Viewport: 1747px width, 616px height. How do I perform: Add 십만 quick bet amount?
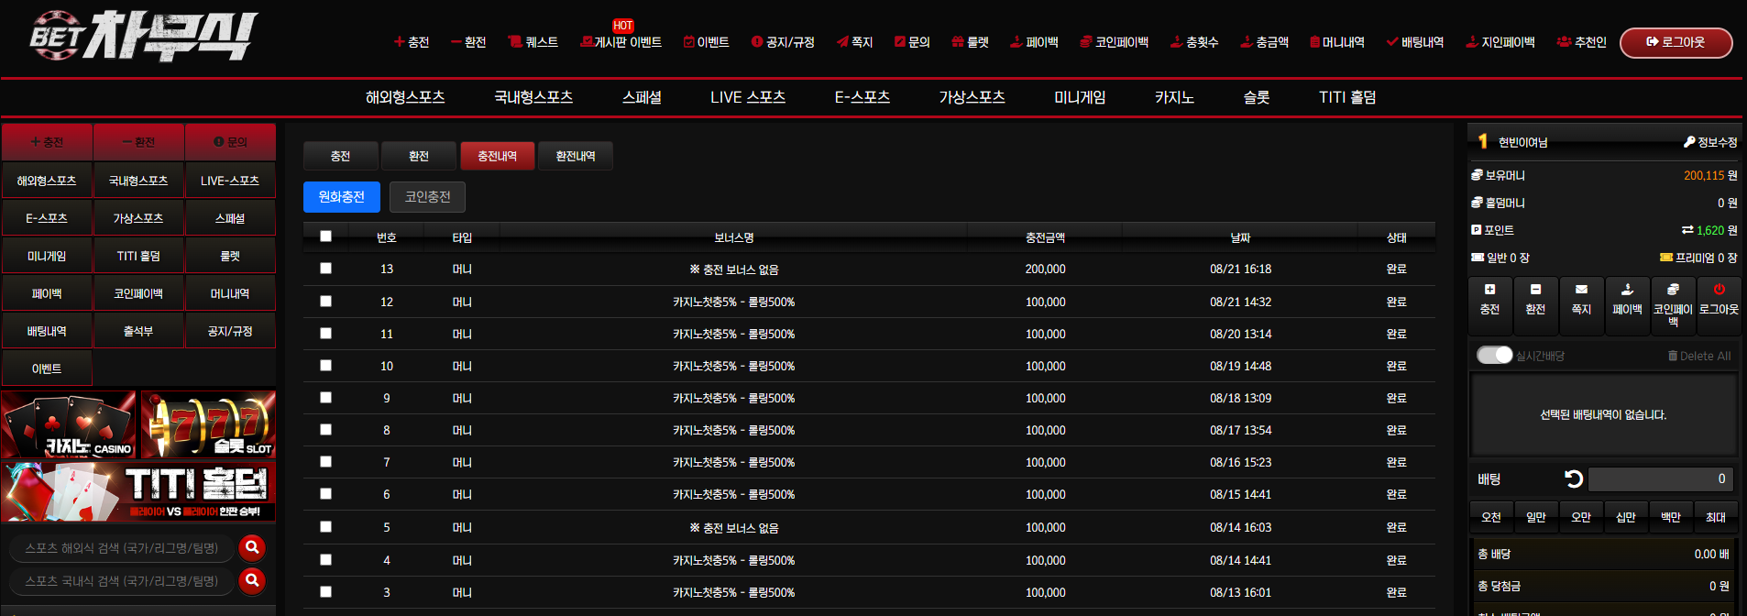[x=1626, y=517]
